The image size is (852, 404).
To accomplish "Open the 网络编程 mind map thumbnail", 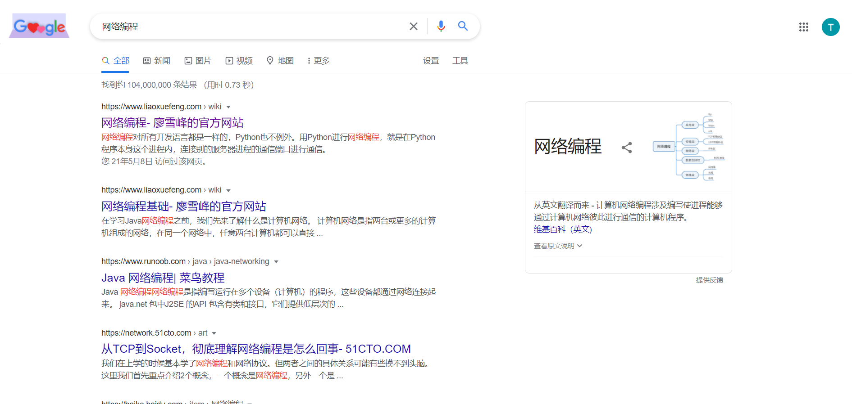I will pyautogui.click(x=689, y=147).
